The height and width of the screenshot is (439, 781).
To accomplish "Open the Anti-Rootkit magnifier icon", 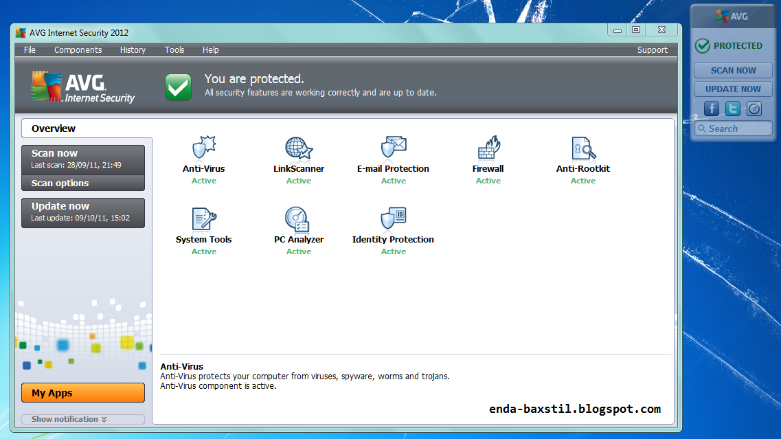I will pos(582,148).
